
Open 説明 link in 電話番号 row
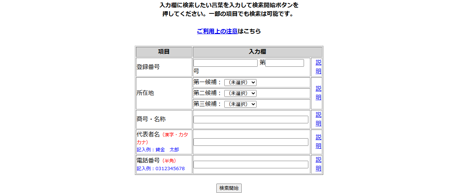pos(318,164)
